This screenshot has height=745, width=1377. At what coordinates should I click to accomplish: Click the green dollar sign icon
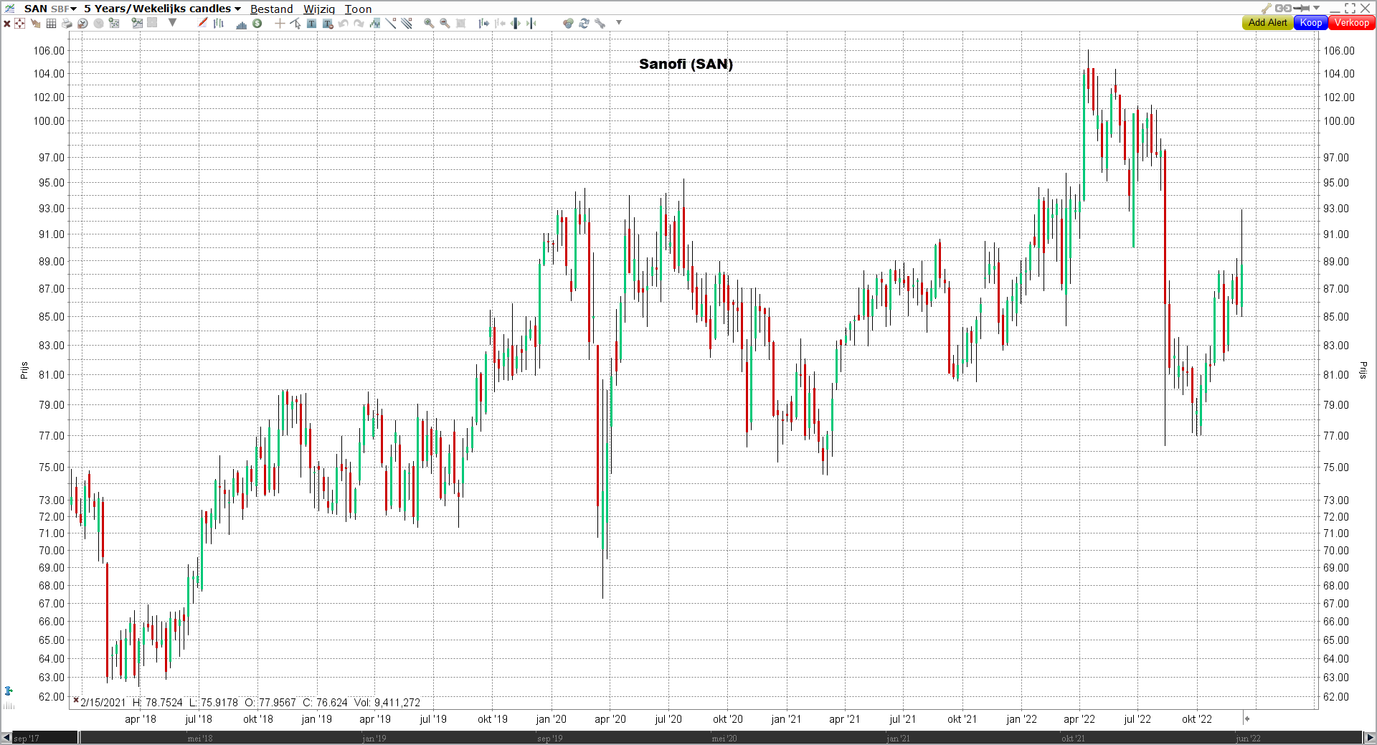tap(257, 24)
